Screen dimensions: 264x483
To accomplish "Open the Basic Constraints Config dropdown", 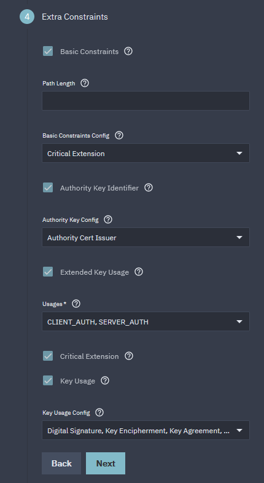I will (x=146, y=153).
